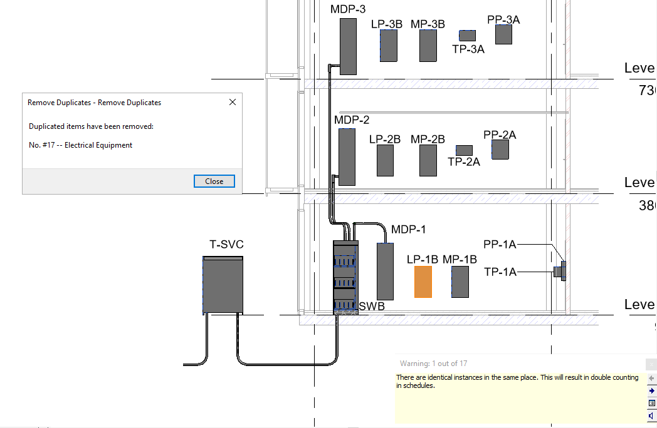657x428 pixels.
Task: Go back to the previous warning arrow
Action: pos(651,378)
